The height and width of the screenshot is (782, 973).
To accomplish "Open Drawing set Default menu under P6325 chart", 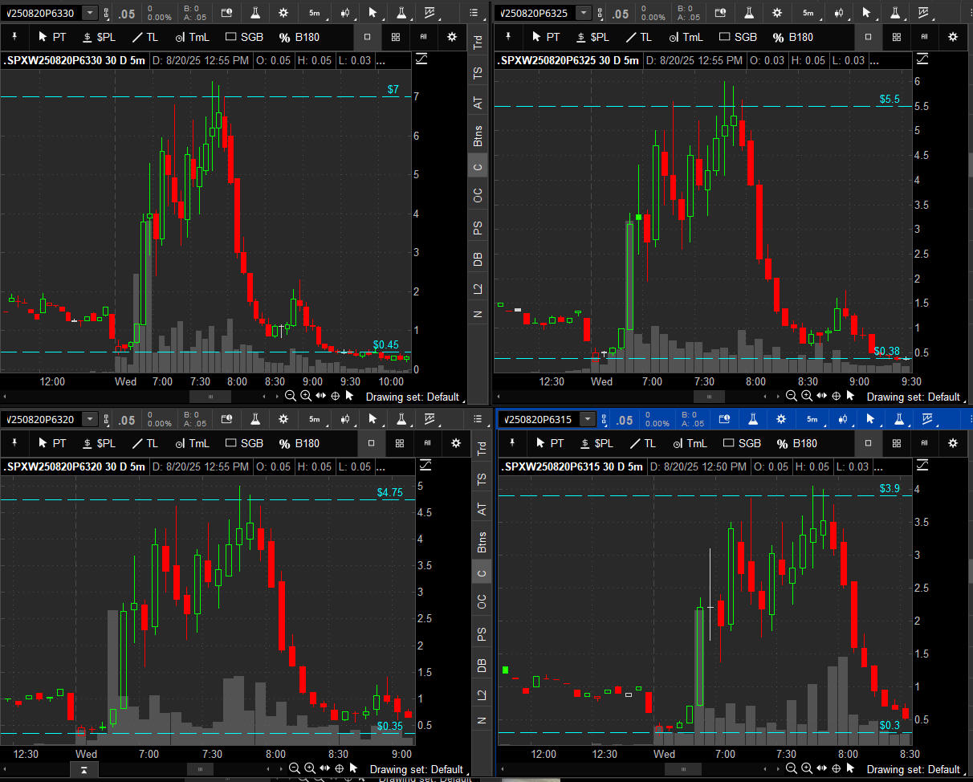I will point(913,397).
